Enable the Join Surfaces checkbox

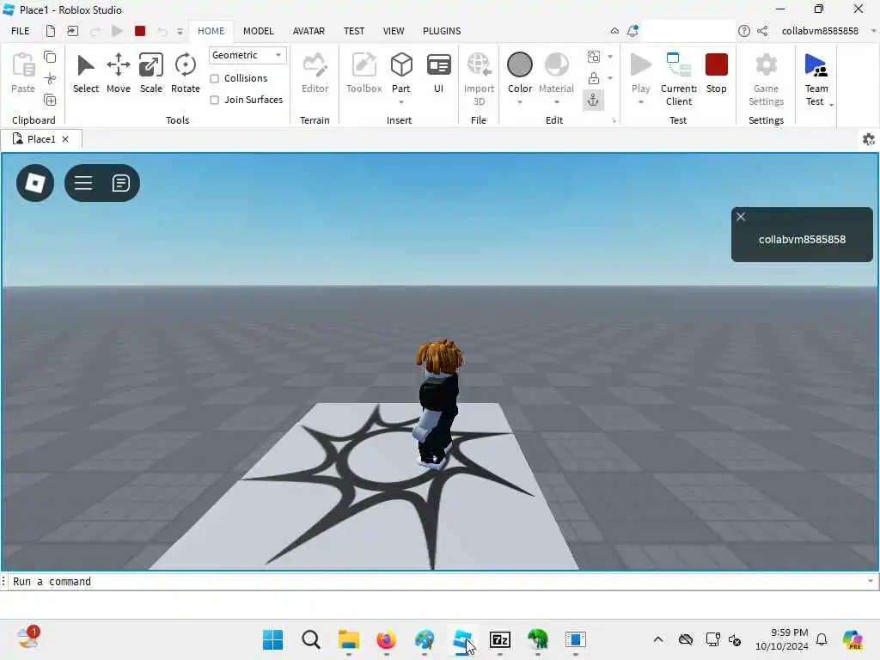[x=214, y=100]
